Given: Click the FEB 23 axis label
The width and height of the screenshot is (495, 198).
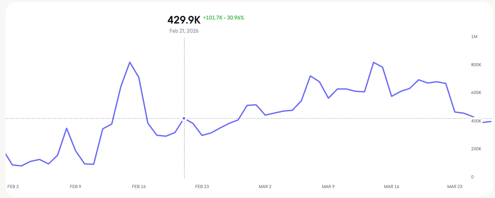Looking at the screenshot, I should [x=202, y=187].
